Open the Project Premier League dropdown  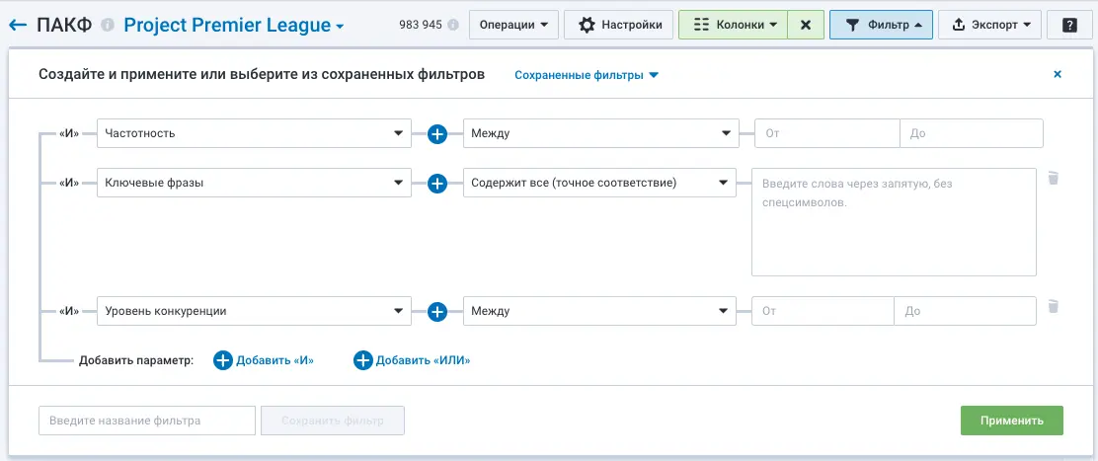click(234, 25)
